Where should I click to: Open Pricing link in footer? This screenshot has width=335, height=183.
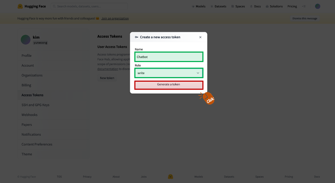point(289,177)
